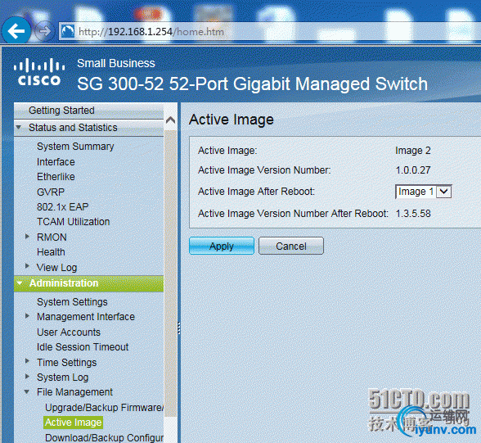The image size is (481, 443).
Task: Click version number 1.3.5.58
Action: (x=413, y=214)
